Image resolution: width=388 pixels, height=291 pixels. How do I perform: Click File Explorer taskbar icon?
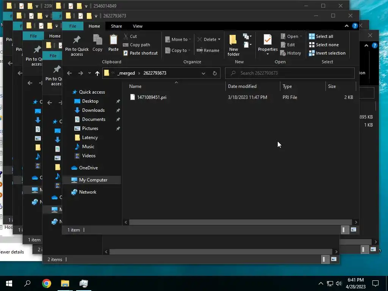point(65,283)
